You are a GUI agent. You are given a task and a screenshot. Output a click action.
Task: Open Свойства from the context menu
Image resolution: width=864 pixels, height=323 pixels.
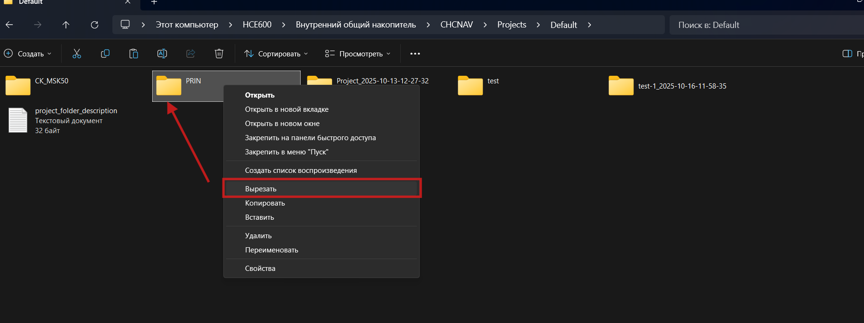322,269
